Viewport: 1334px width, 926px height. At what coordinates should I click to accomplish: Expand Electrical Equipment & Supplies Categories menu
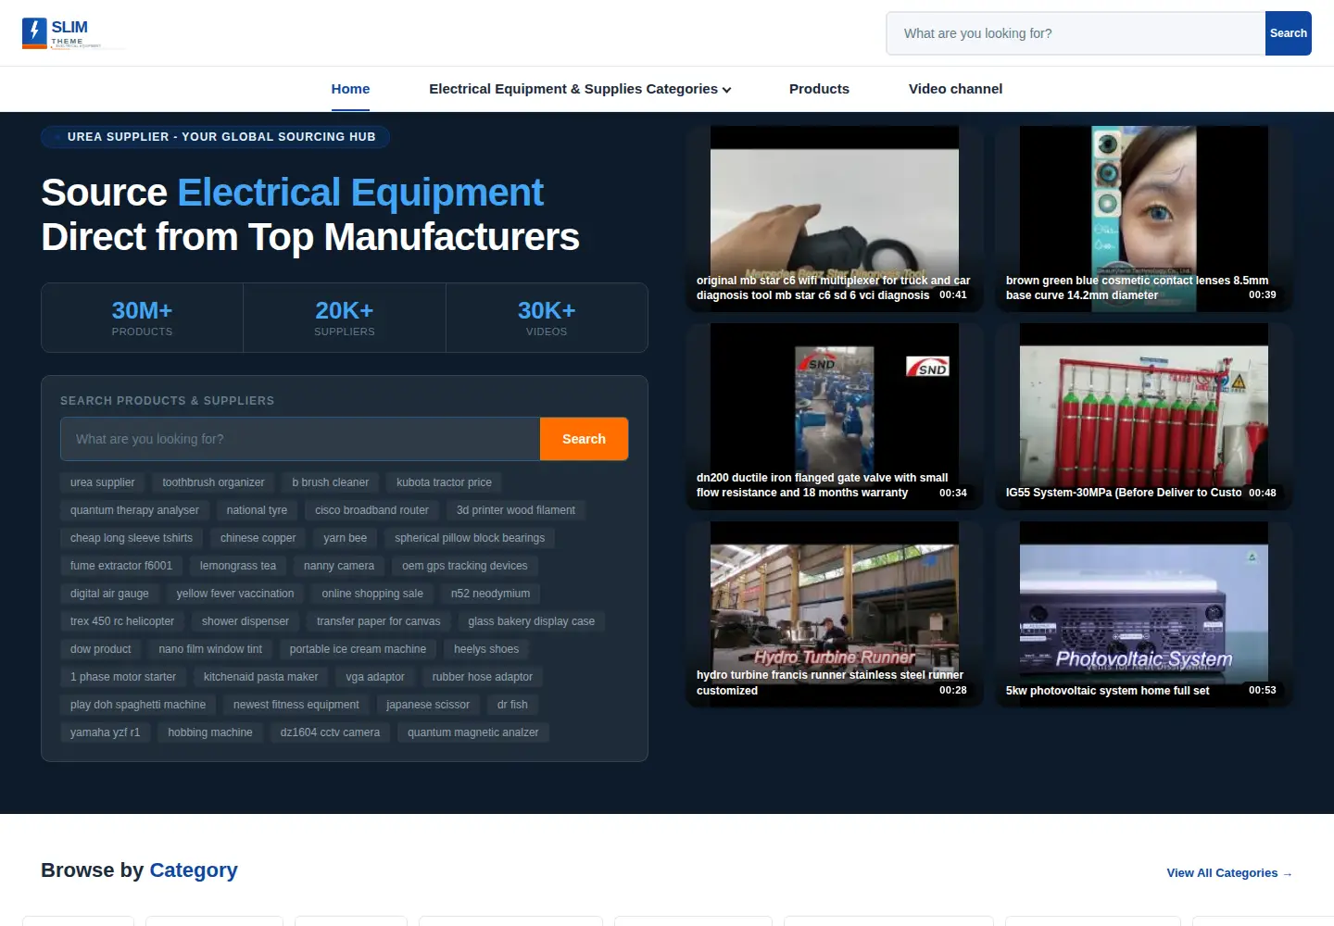(x=580, y=89)
